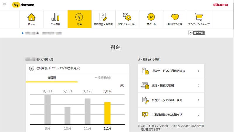The width and height of the screenshot is (234, 132).
Task: Click chevron on 決済サービスご利用明細 row
Action: 199,71
